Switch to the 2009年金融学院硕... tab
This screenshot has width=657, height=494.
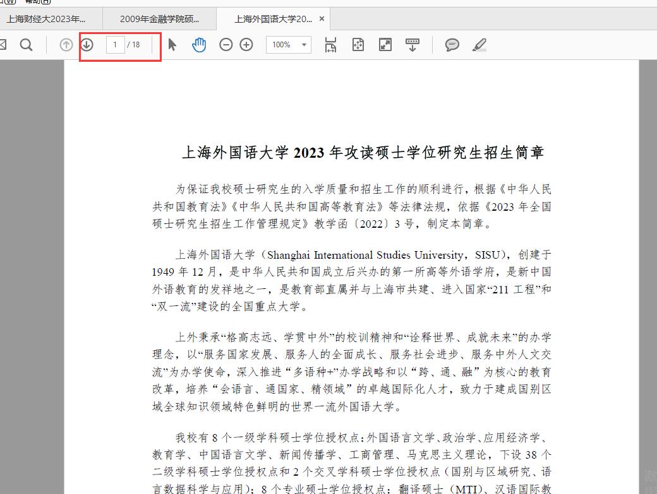click(159, 19)
